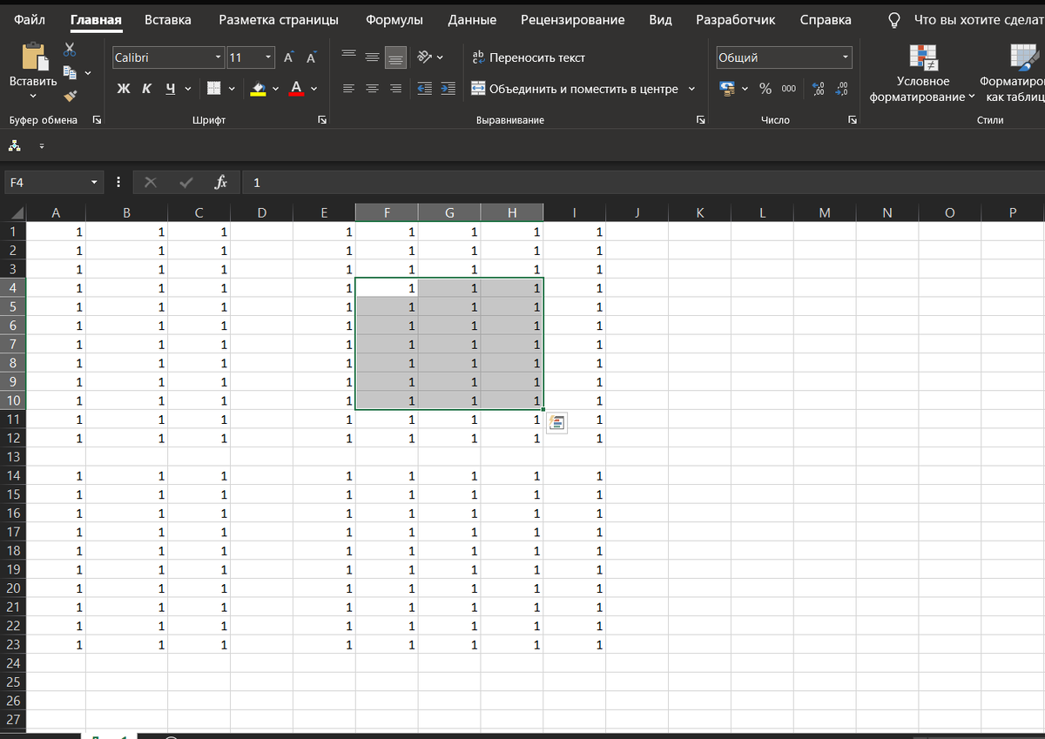Apply cell borders icon
The image size is (1045, 739).
click(x=214, y=88)
